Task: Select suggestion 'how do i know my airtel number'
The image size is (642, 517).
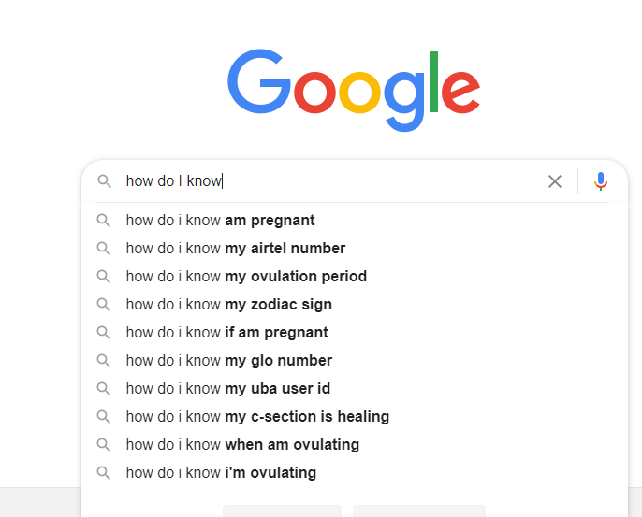Action: coord(236,249)
